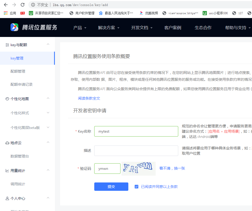The width and height of the screenshot is (252, 211).
Task: Click the 用量统计 chart icon
Action: click(7, 171)
